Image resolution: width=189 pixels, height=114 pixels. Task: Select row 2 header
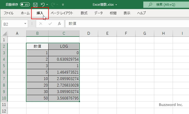[4, 46]
